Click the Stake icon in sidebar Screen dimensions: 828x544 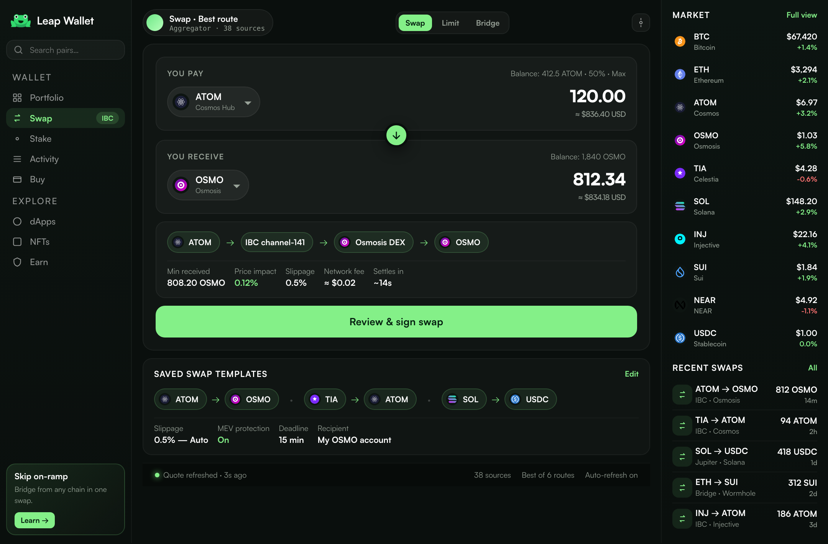(x=17, y=139)
